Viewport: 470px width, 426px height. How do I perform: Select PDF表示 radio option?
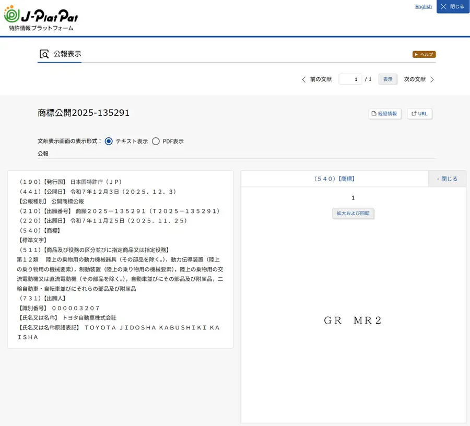tap(156, 141)
